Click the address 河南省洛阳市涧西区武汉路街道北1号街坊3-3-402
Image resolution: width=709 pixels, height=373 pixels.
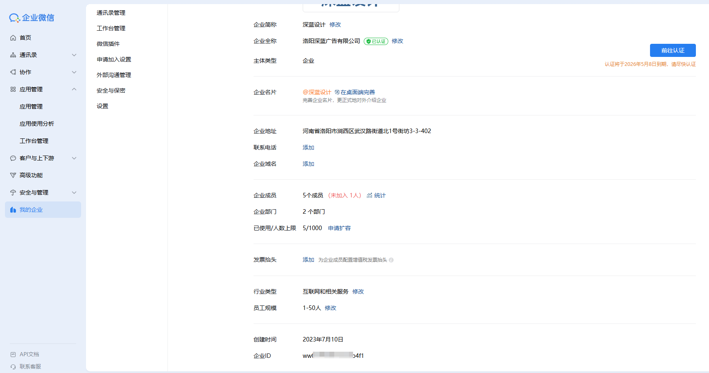[367, 131]
